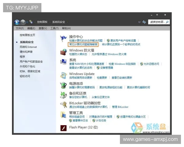Click 从备份还原文件 link
The width and height of the screenshot is (184, 147).
101,97
